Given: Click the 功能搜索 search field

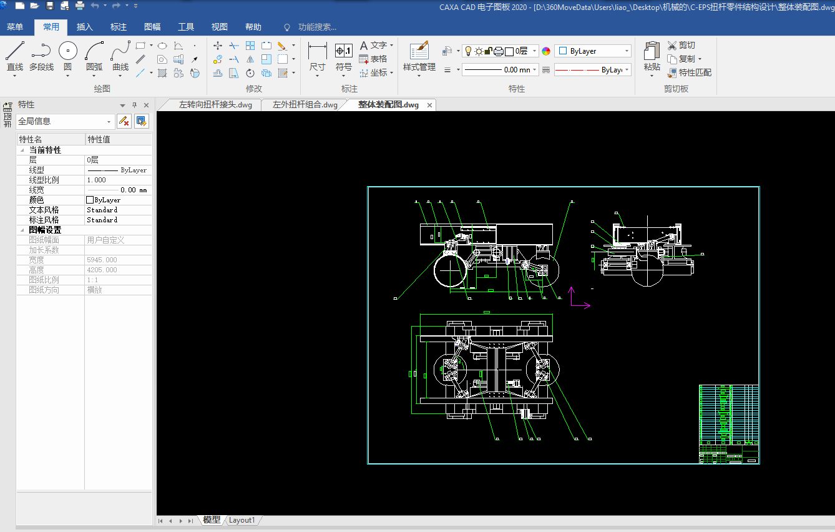Looking at the screenshot, I should tap(317, 27).
